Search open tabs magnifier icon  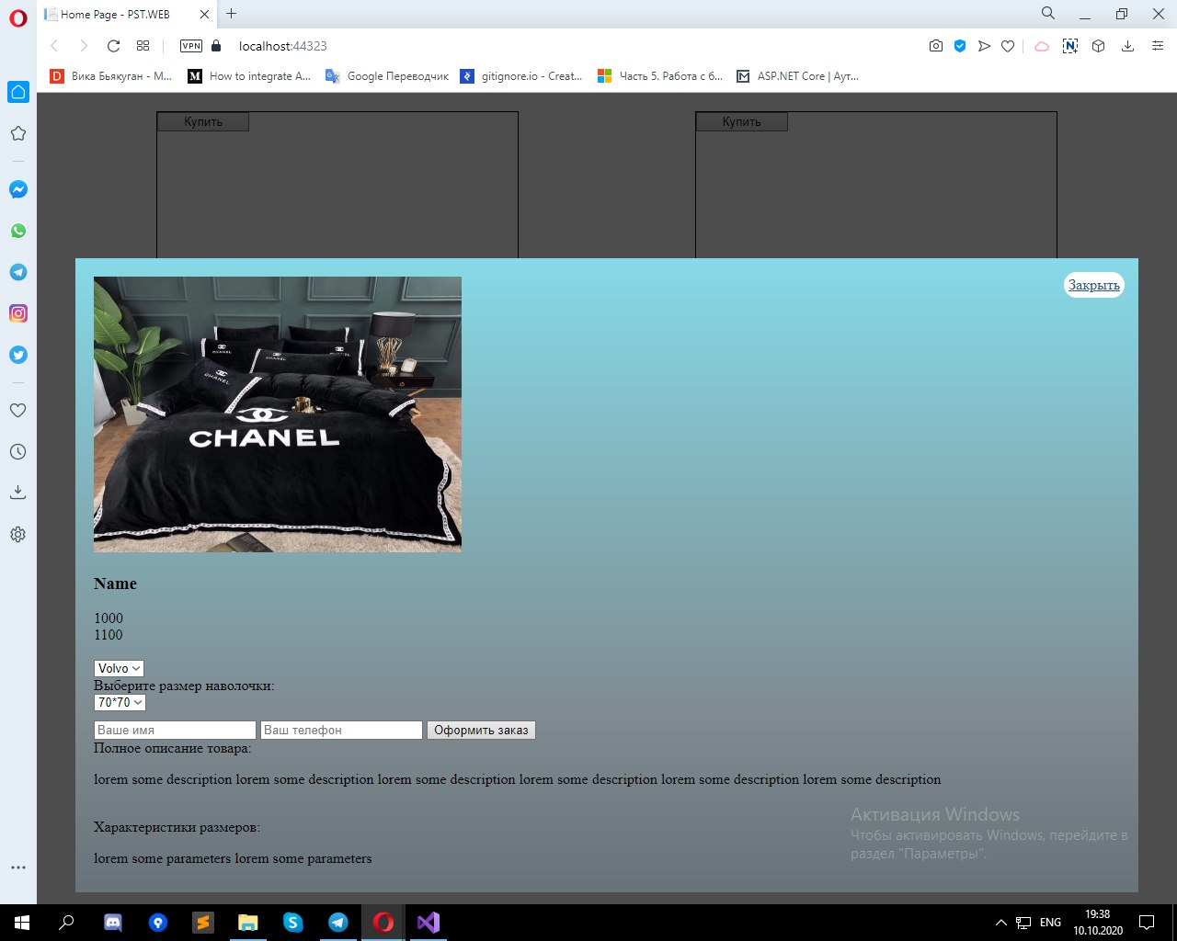pos(1048,13)
